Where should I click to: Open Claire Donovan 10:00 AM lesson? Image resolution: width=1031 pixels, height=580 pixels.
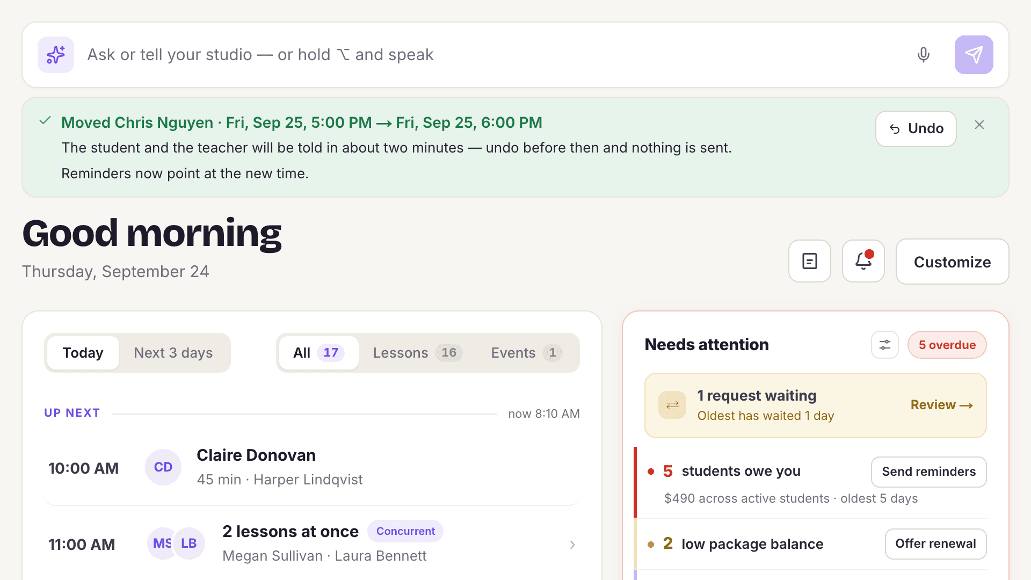312,467
